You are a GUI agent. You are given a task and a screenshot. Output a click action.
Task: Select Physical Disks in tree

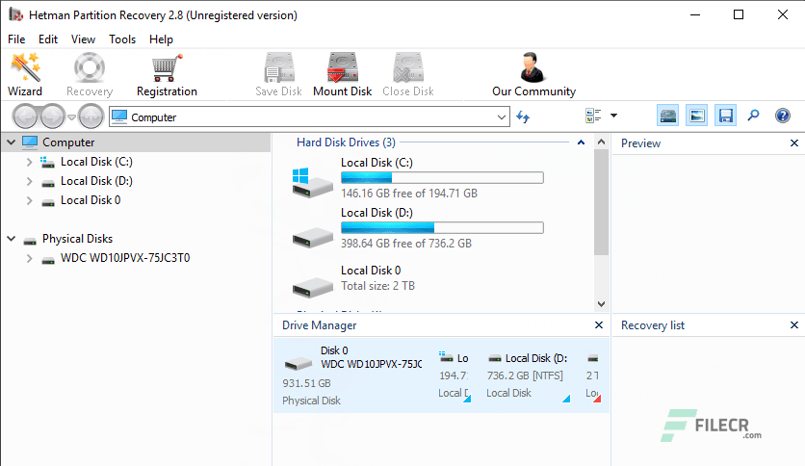(78, 239)
